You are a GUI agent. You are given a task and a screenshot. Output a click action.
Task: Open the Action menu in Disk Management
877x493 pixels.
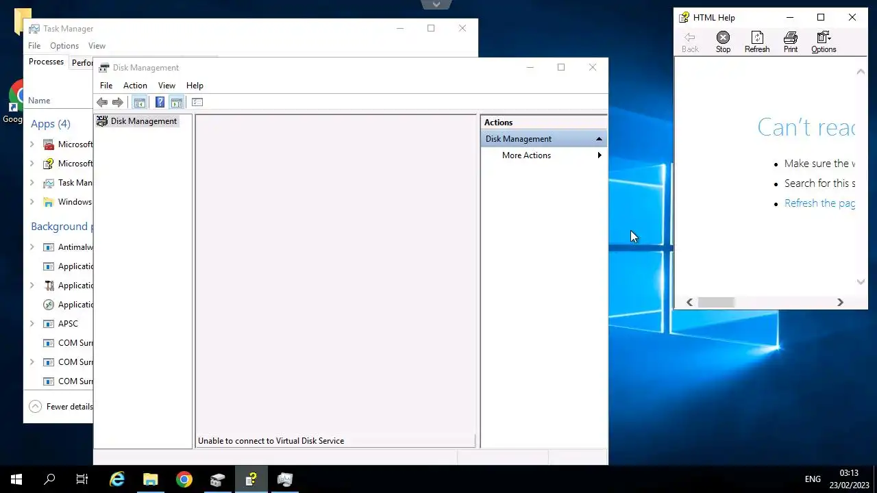[135, 86]
